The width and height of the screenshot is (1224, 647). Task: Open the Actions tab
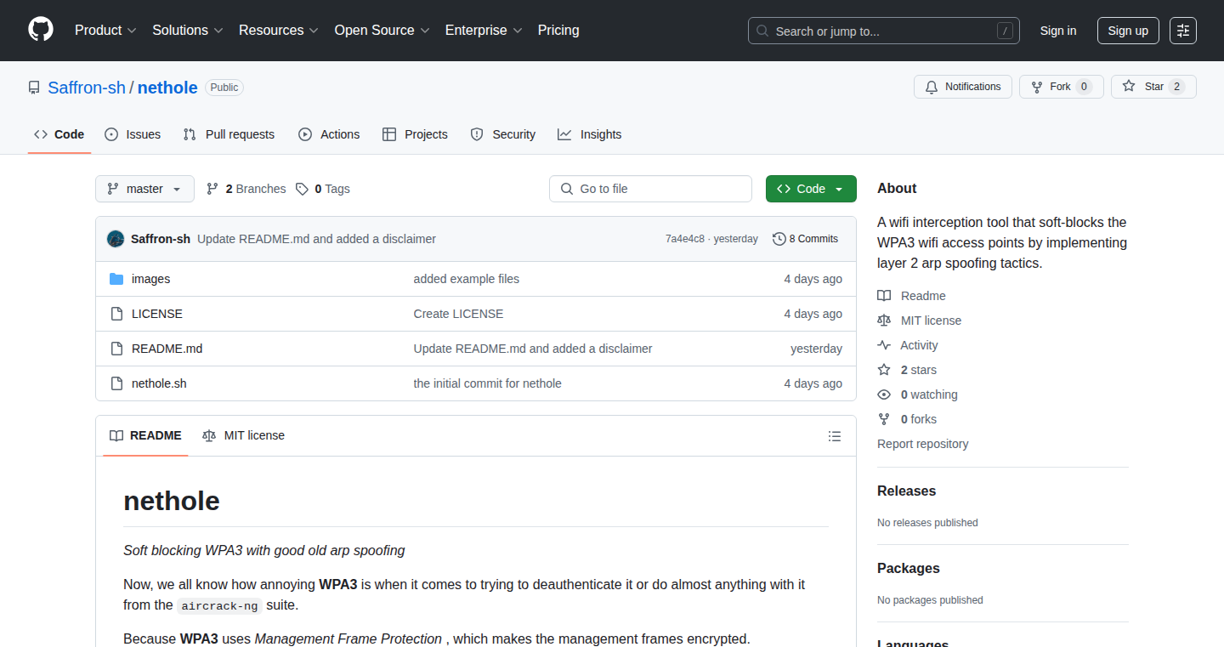coord(329,134)
